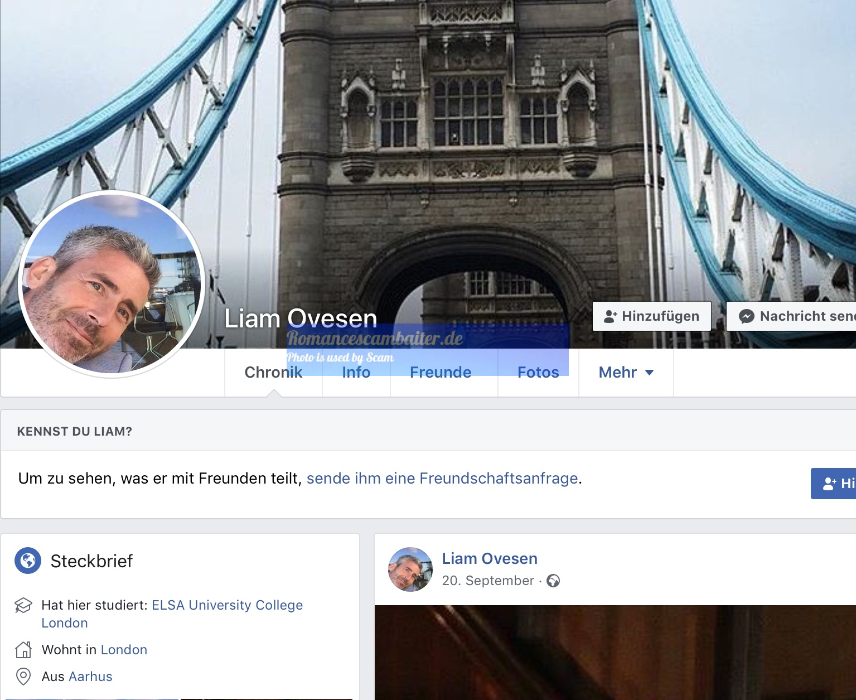Screen dimensions: 856x700
Task: Open the Info tab
Action: 356,372
